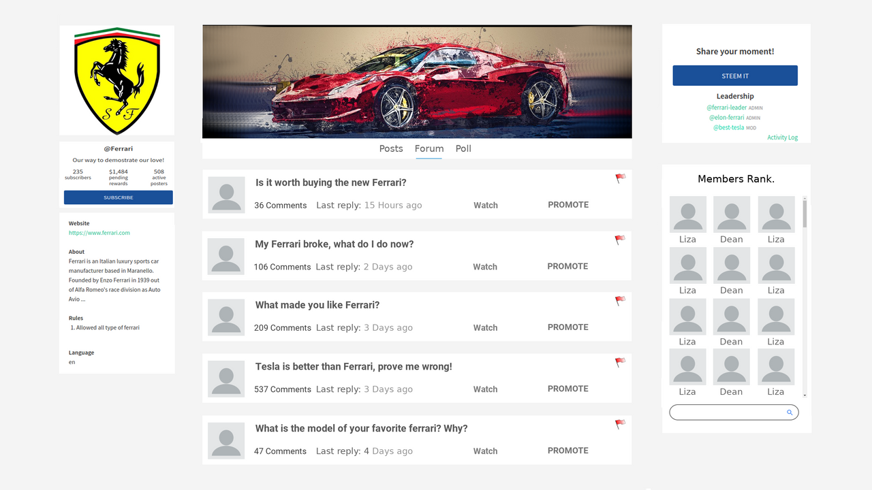View the 106 Comments count
Image resolution: width=872 pixels, height=490 pixels.
click(283, 267)
